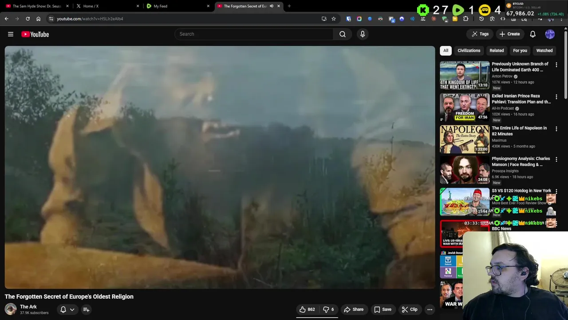Save the video to a playlist
Image resolution: width=568 pixels, height=320 pixels.
point(383,309)
